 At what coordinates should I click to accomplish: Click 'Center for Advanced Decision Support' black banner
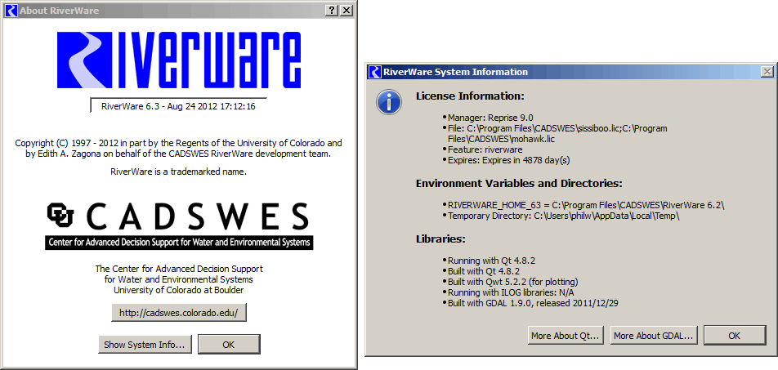[179, 243]
